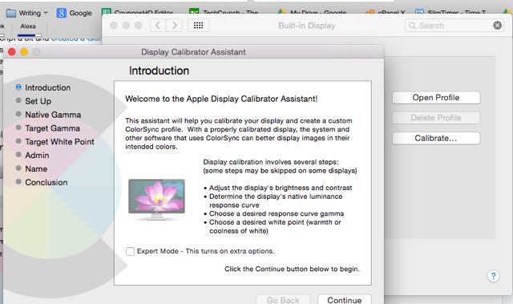Open the Writing bookmarks folder
This screenshot has height=304, width=513.
click(27, 13)
